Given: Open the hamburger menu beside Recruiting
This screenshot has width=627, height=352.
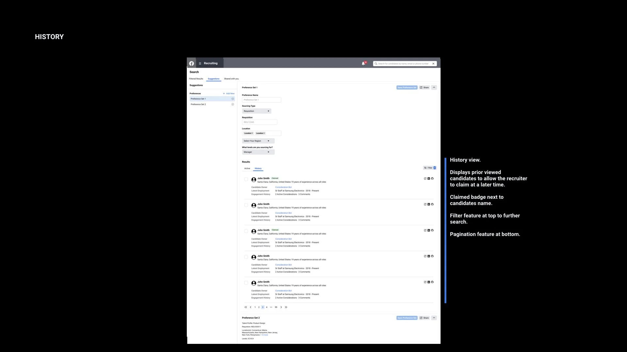Looking at the screenshot, I should pos(200,64).
